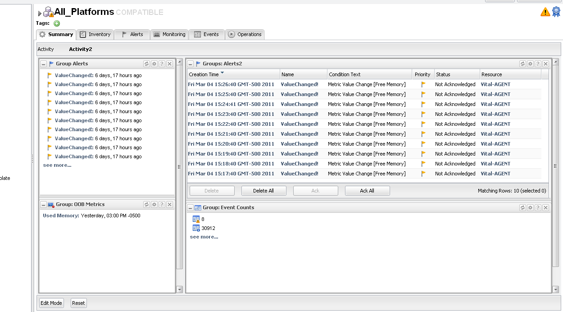
Task: Collapse the Groups: Alerts2 portlet
Action: (x=191, y=64)
